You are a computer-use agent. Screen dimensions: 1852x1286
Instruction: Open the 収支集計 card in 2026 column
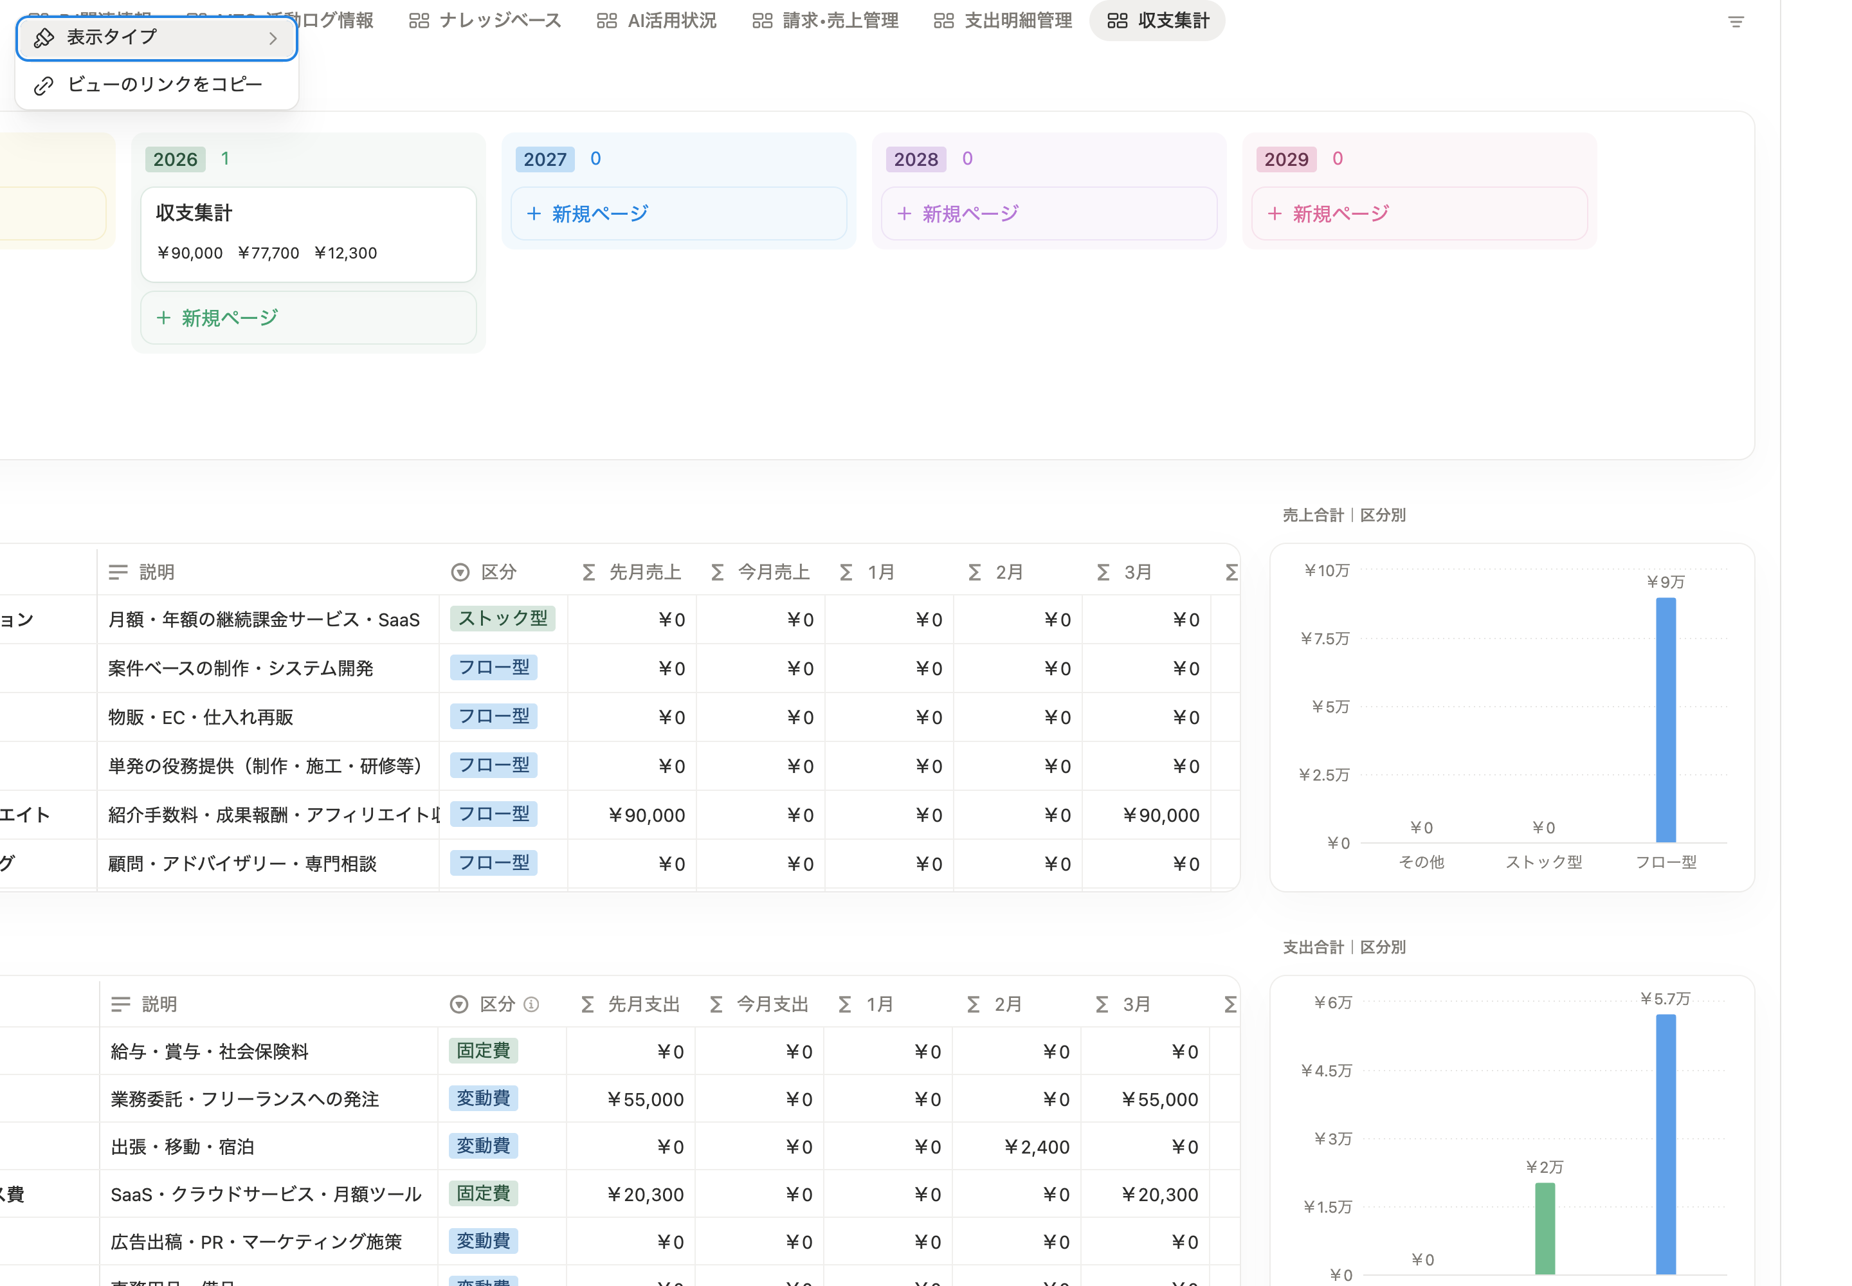[309, 235]
